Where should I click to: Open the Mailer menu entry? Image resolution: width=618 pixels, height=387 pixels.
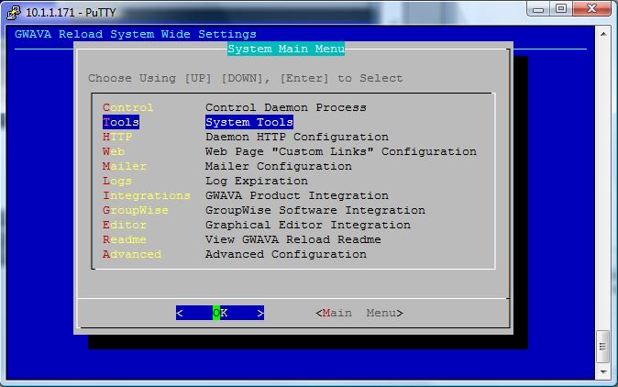[x=124, y=166]
